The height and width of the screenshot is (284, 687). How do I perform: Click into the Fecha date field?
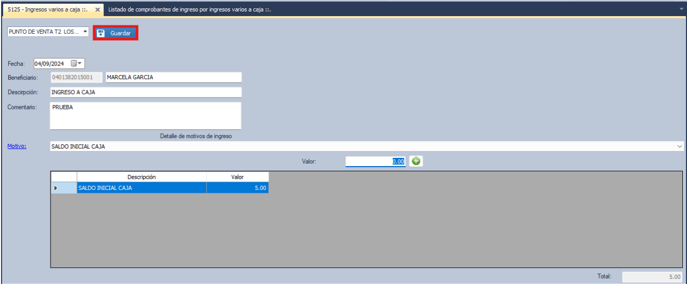[x=50, y=64]
